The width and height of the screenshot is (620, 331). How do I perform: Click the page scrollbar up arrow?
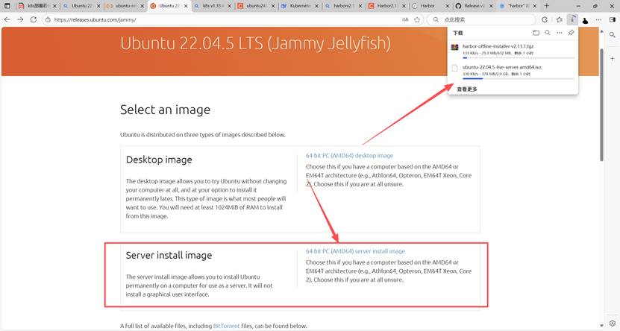[602, 31]
